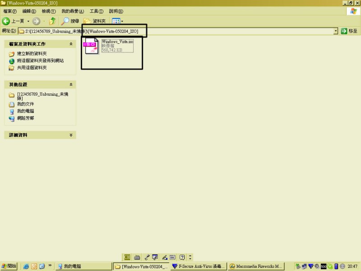Click the microphone icon on the language bar

pyautogui.click(x=147, y=257)
